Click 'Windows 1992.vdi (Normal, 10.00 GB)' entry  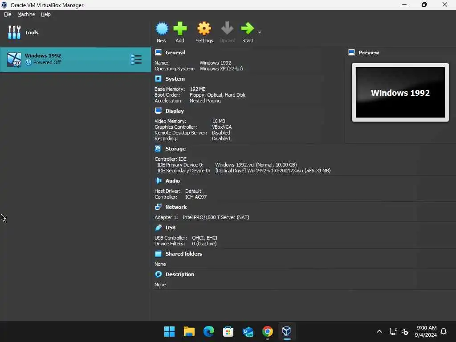[256, 165]
